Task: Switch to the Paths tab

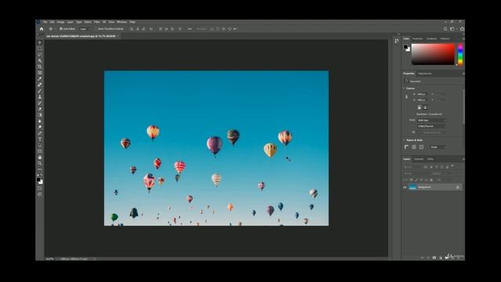Action: (x=431, y=159)
